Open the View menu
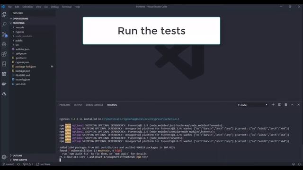This screenshot has width=303, height=170. [38, 7]
